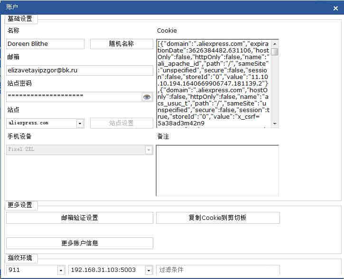Click the Cookie scrollbar up arrow

274,44
